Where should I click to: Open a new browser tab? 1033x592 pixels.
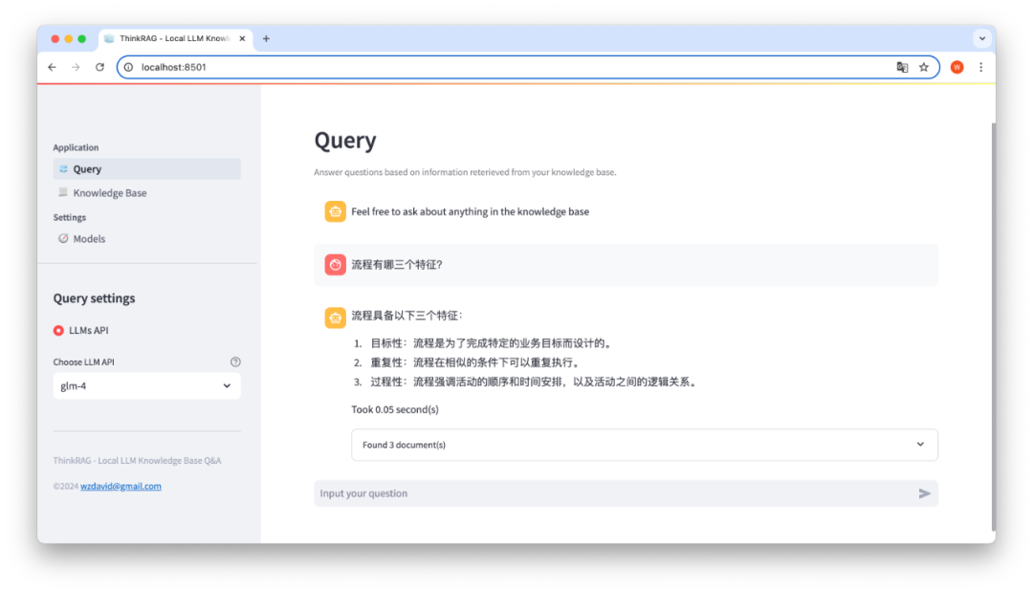click(266, 38)
